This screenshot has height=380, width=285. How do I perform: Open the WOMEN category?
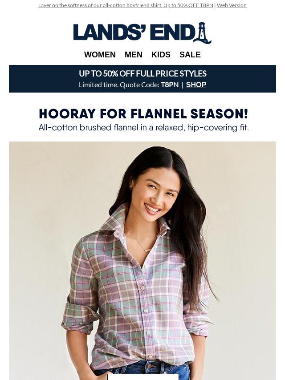100,55
